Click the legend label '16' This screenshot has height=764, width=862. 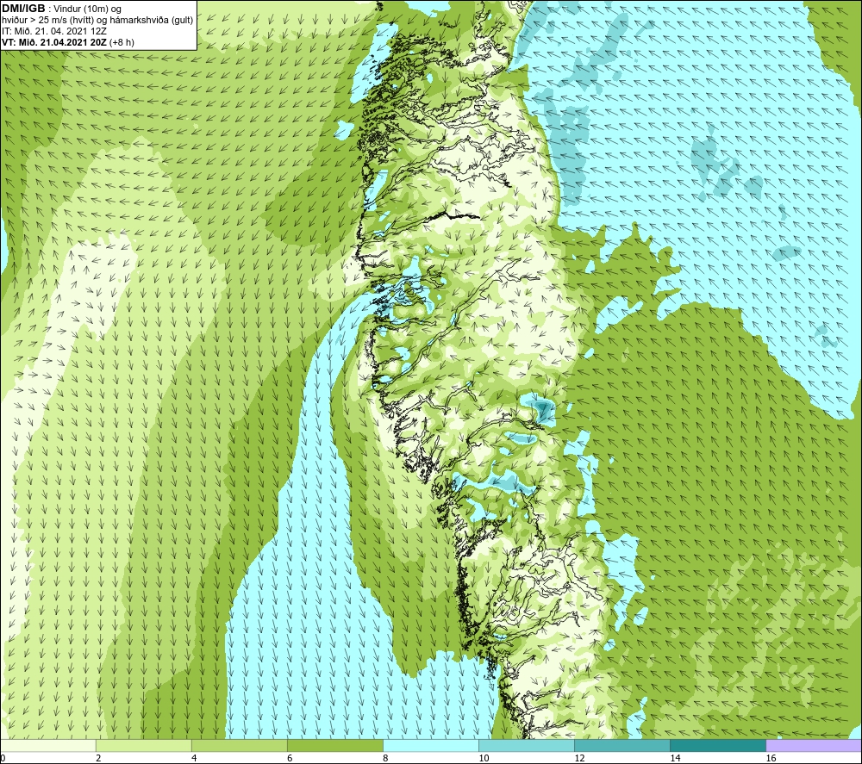pos(771,758)
